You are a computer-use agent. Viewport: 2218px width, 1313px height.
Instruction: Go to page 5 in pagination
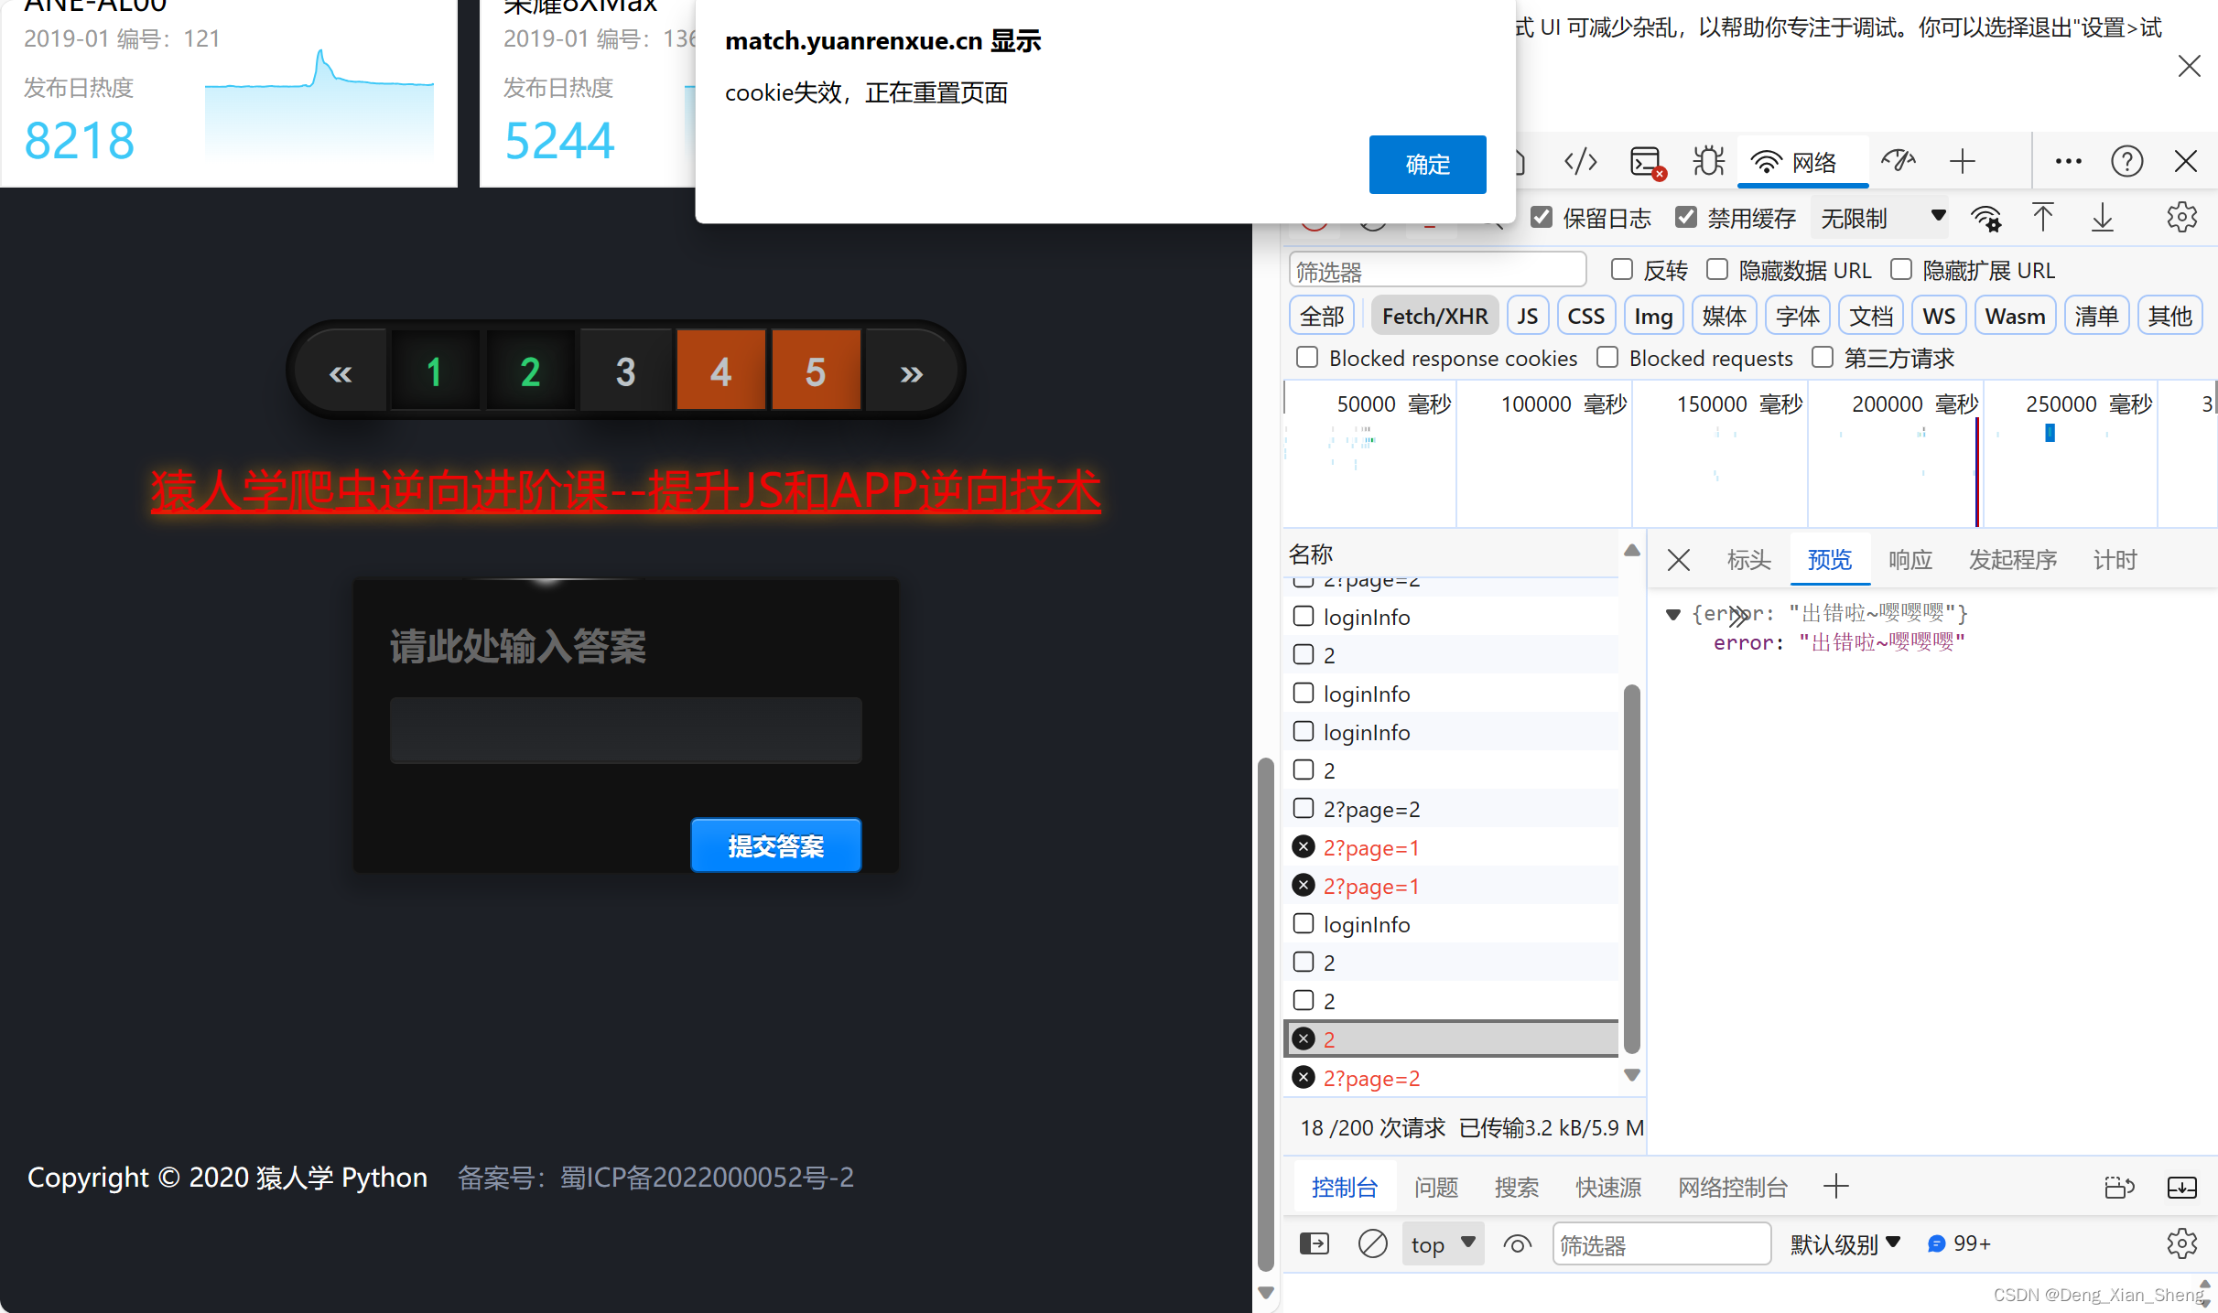coord(816,372)
